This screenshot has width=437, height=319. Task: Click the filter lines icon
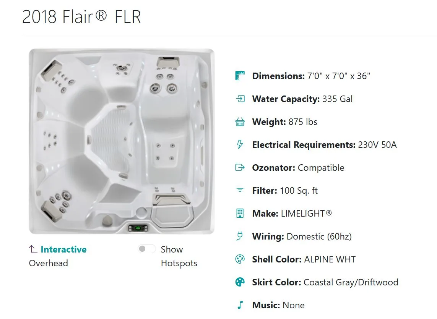[x=240, y=190]
